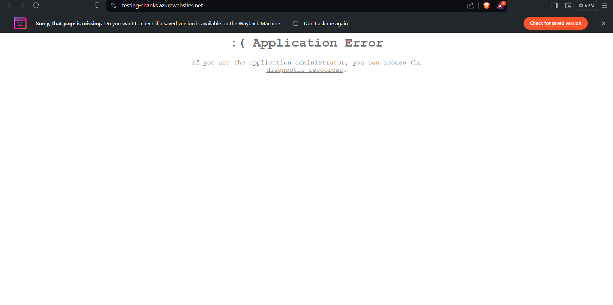Dismiss the Wayback Machine banner
Screen dimensions: 613x305
coord(603,23)
